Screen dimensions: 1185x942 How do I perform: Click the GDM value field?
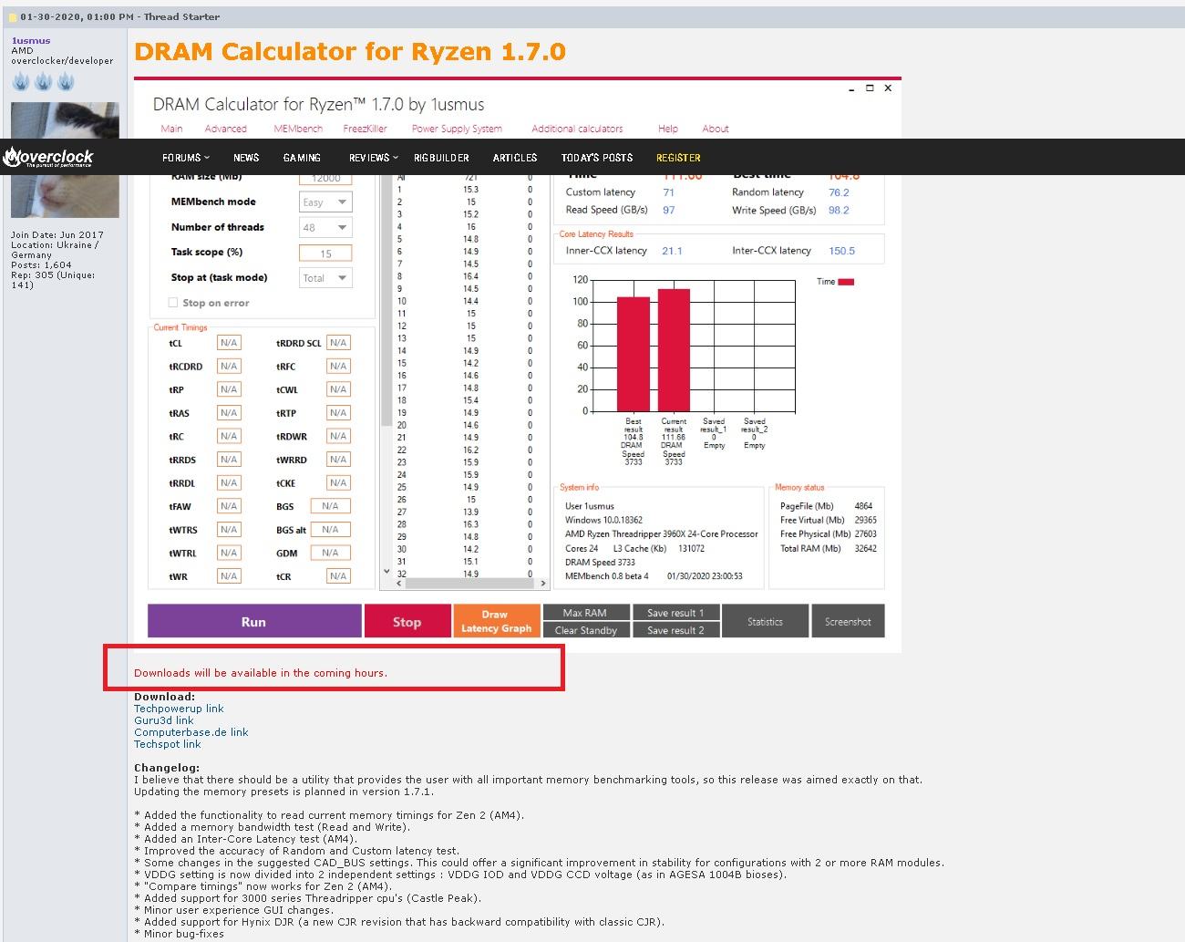pyautogui.click(x=330, y=553)
